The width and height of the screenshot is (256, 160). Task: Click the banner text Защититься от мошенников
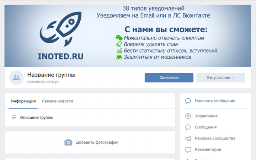(158, 57)
